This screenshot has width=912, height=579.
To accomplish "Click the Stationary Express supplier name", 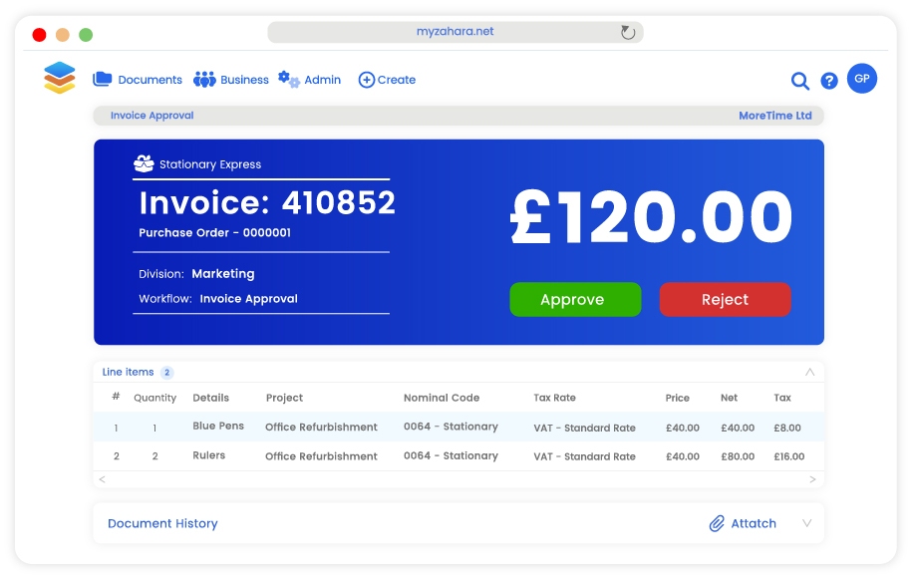I will tap(210, 164).
